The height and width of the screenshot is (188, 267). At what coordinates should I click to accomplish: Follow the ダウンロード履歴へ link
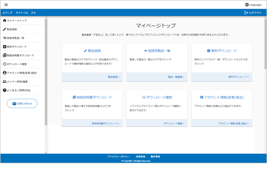click(174, 124)
